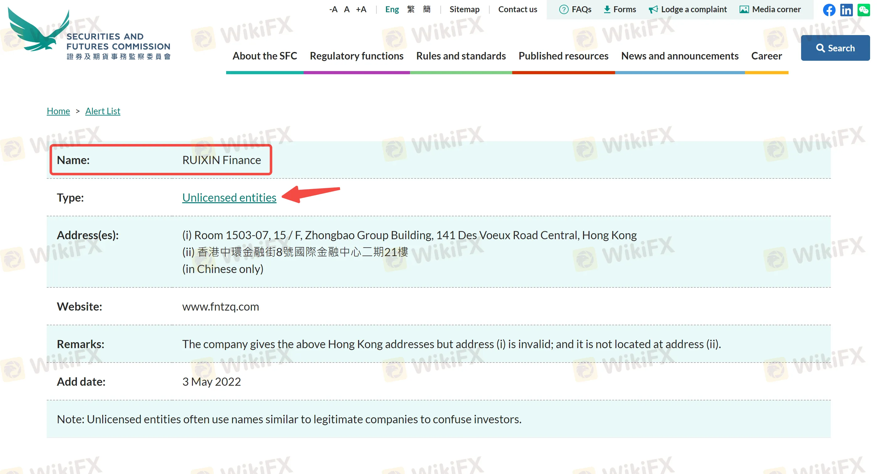Increase font size with +A
Screen dimensions: 877x474
point(361,9)
